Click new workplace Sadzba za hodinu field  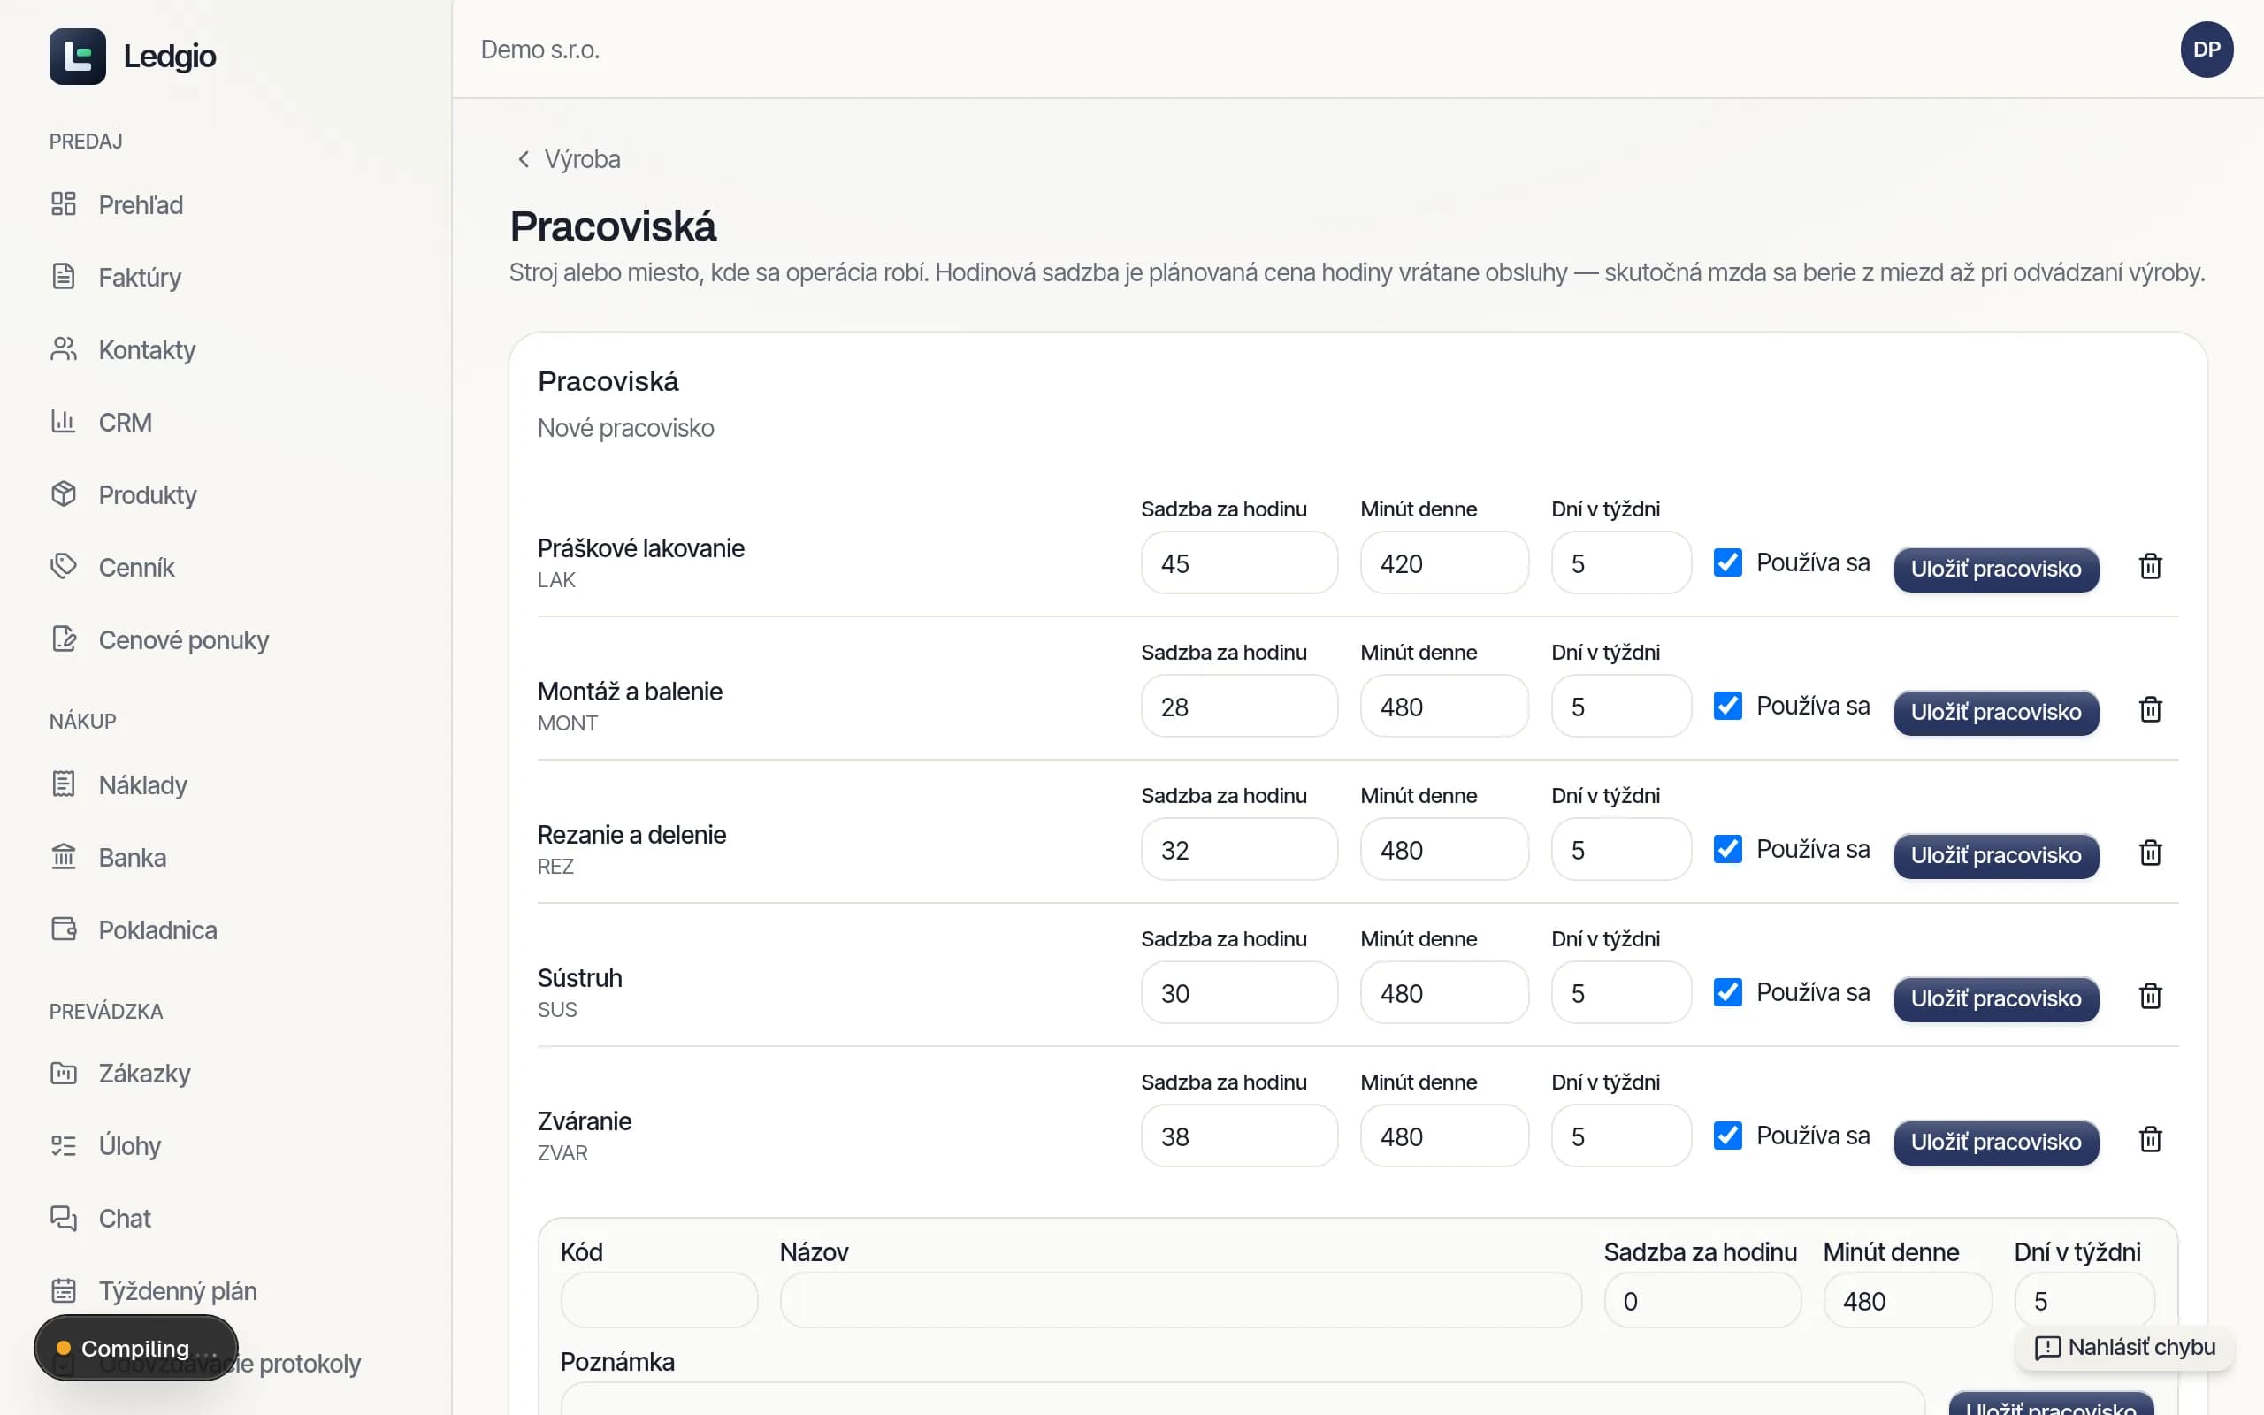point(1702,1300)
